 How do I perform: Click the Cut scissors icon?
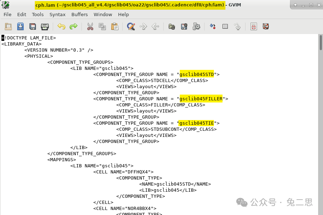pyautogui.click(x=90, y=27)
